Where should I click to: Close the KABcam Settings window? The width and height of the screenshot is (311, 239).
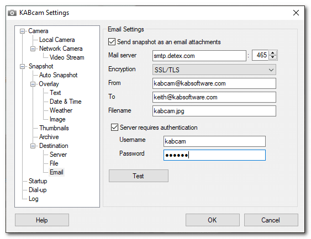[296, 13]
